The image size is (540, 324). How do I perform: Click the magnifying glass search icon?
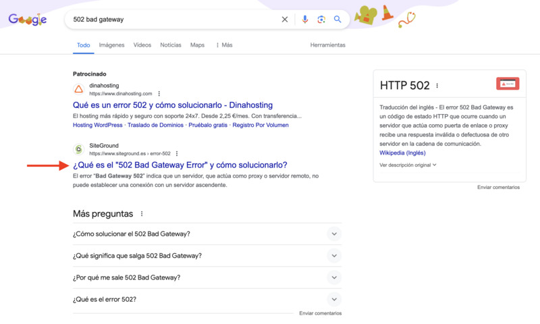(x=337, y=20)
